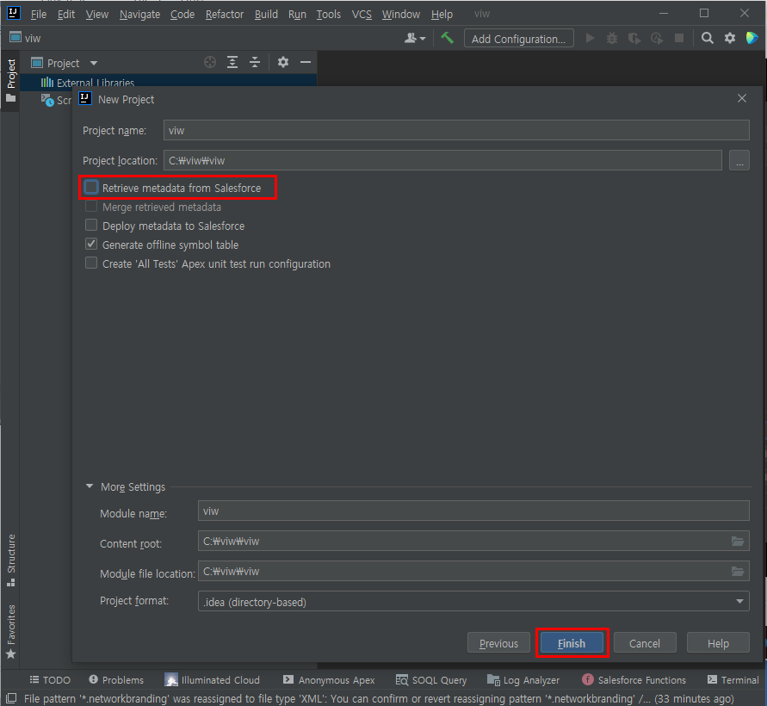Close the New Project dialog
The image size is (767, 706).
[x=741, y=98]
